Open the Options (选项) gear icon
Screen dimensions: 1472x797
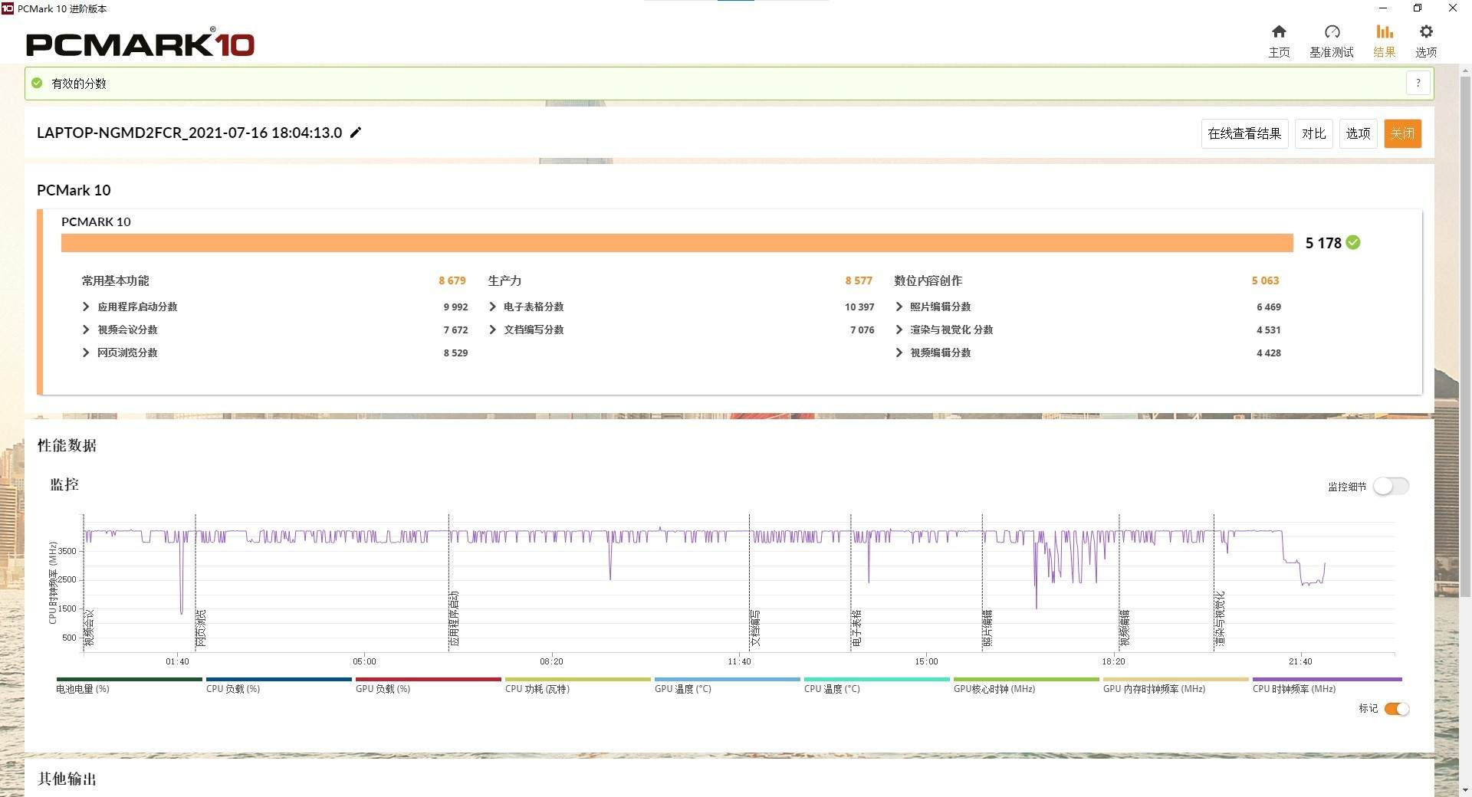click(x=1426, y=32)
